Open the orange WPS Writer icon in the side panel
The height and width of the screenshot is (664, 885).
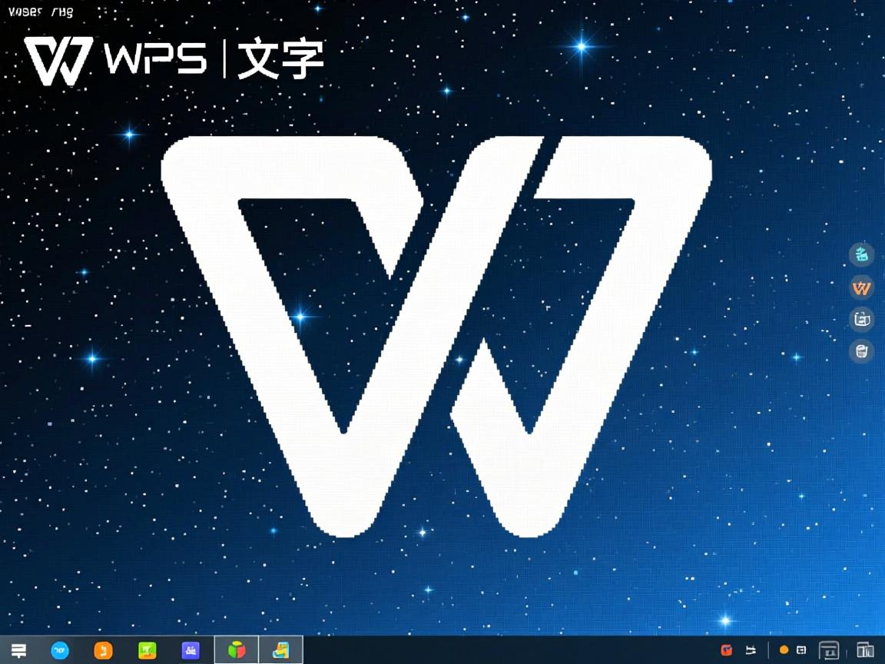862,287
